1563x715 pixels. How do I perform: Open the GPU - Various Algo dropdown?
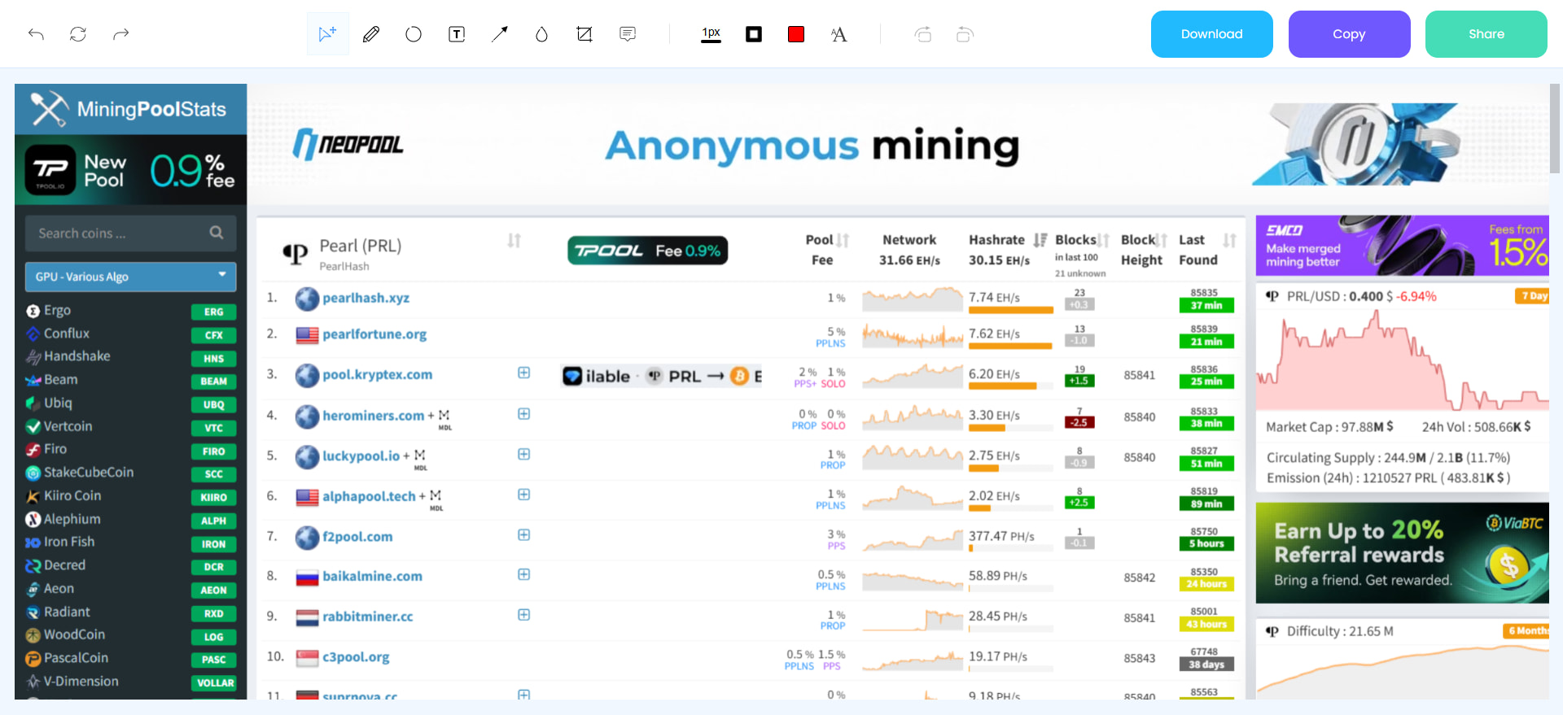point(130,277)
